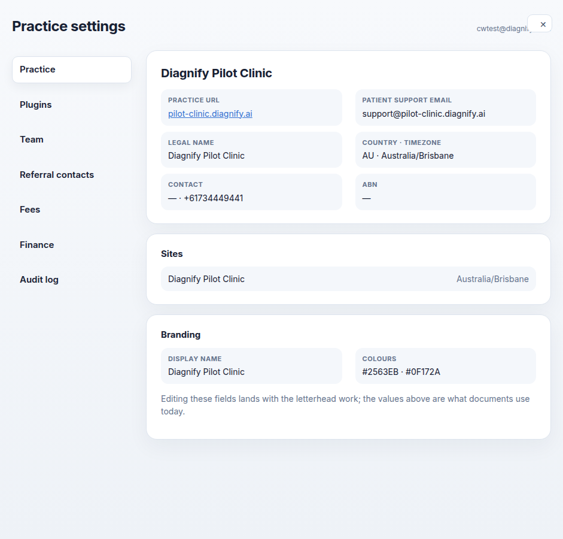
Task: Open the pilot-clinic.diagnify.ai link
Action: coord(210,114)
